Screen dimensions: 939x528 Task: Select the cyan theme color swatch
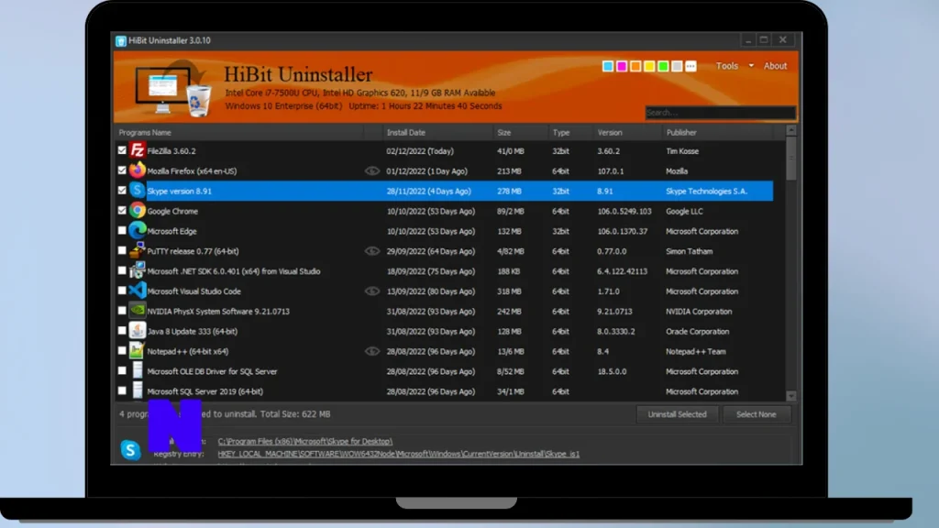point(608,66)
